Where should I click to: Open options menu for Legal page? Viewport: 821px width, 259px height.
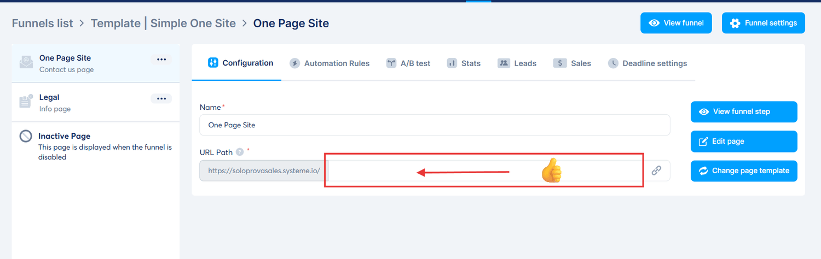(161, 99)
